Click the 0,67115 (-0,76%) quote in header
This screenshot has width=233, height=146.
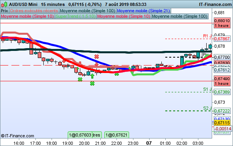pos(85,4)
